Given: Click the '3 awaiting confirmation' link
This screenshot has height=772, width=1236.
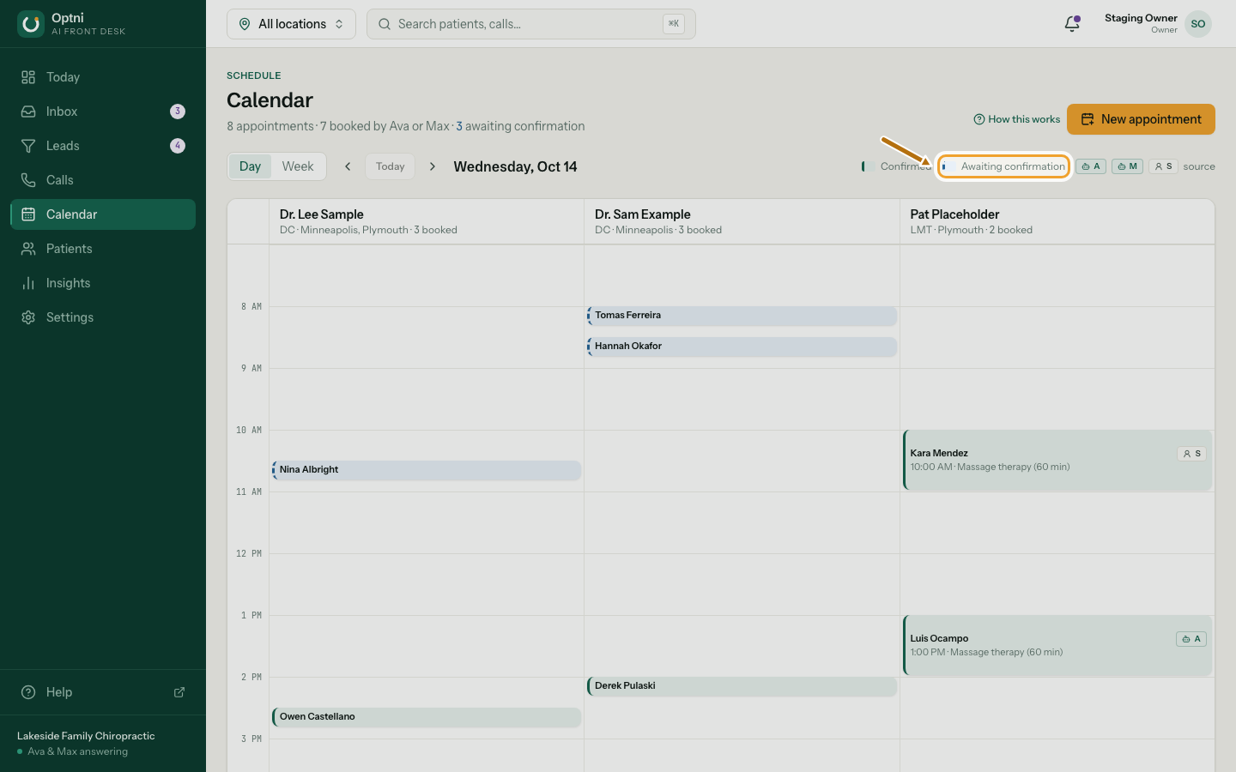Looking at the screenshot, I should point(520,126).
